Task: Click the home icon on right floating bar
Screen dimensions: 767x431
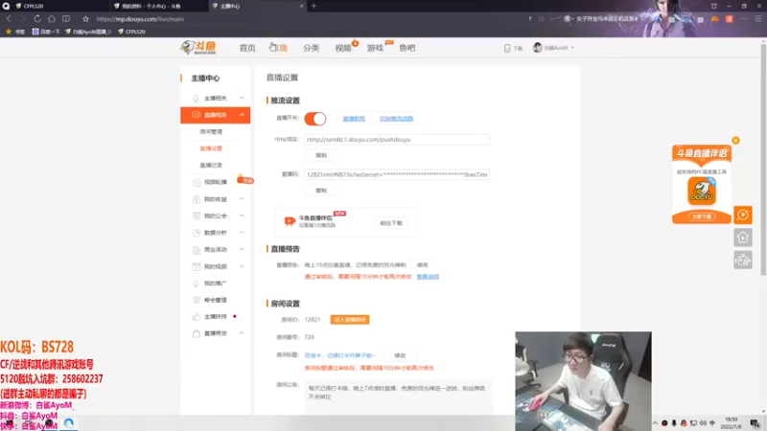Action: click(742, 238)
